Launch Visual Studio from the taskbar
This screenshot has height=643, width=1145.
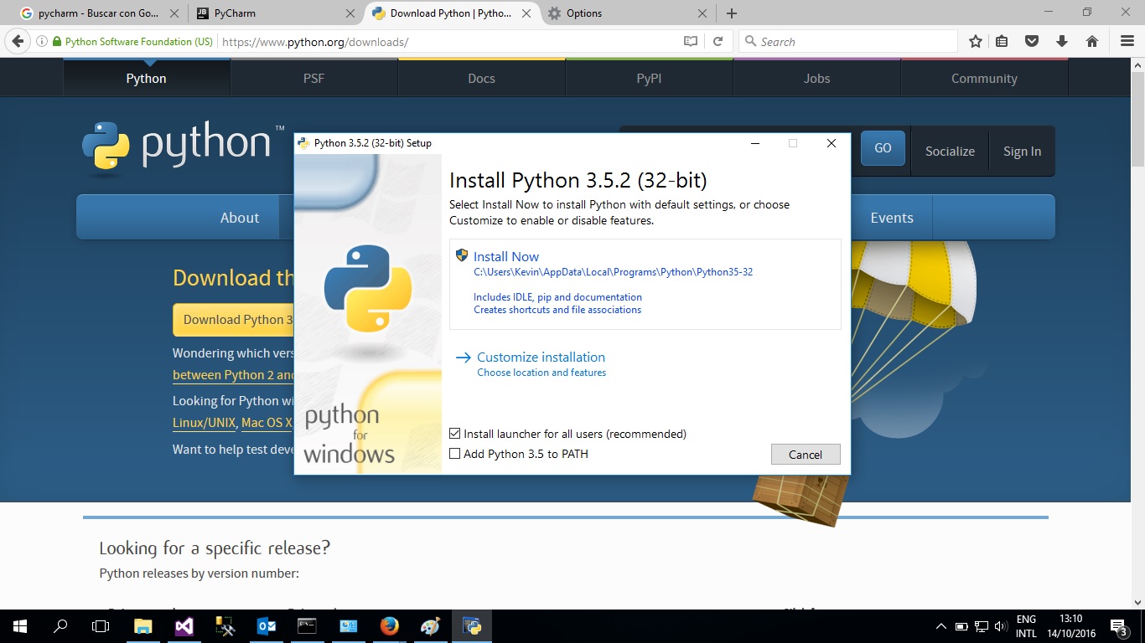point(184,625)
